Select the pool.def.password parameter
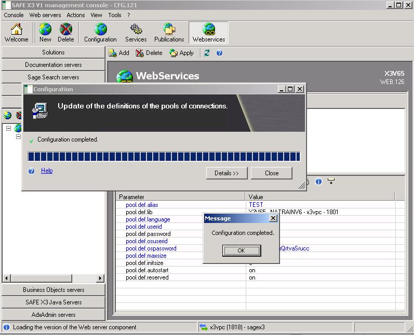 148,234
